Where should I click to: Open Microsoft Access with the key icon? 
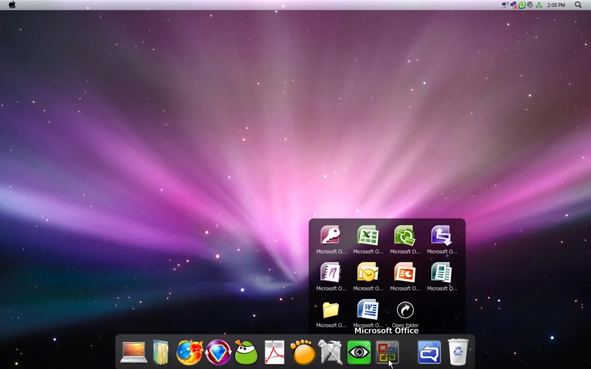coord(331,235)
